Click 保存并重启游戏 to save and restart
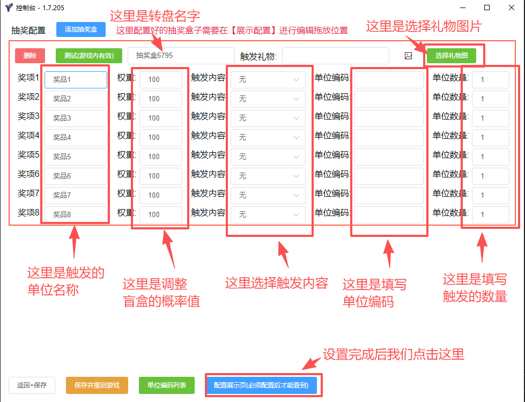 [97, 385]
